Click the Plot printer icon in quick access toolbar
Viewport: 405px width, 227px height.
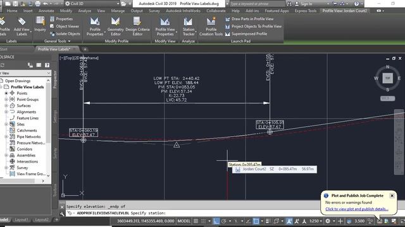tap(38, 4)
